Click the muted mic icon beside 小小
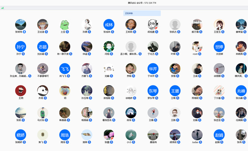Screen dimensions: 248x151 coord(134,142)
